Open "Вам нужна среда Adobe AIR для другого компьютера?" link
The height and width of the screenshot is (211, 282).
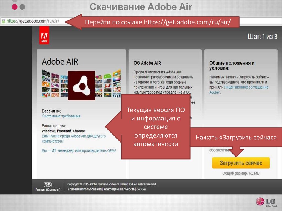[x=74, y=139]
